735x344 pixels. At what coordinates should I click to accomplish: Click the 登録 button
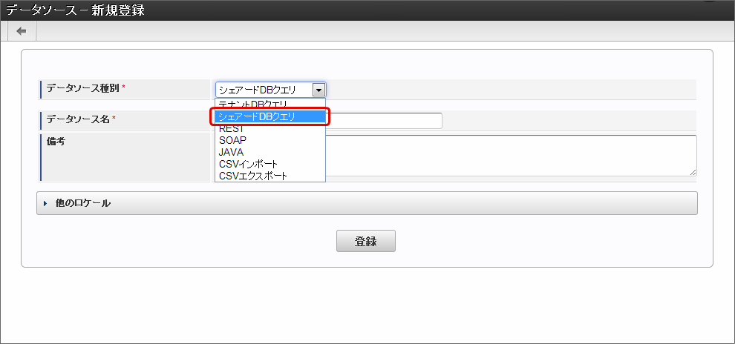[x=365, y=241]
